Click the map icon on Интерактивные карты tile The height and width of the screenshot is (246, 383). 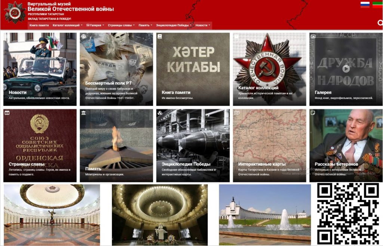pos(236,113)
